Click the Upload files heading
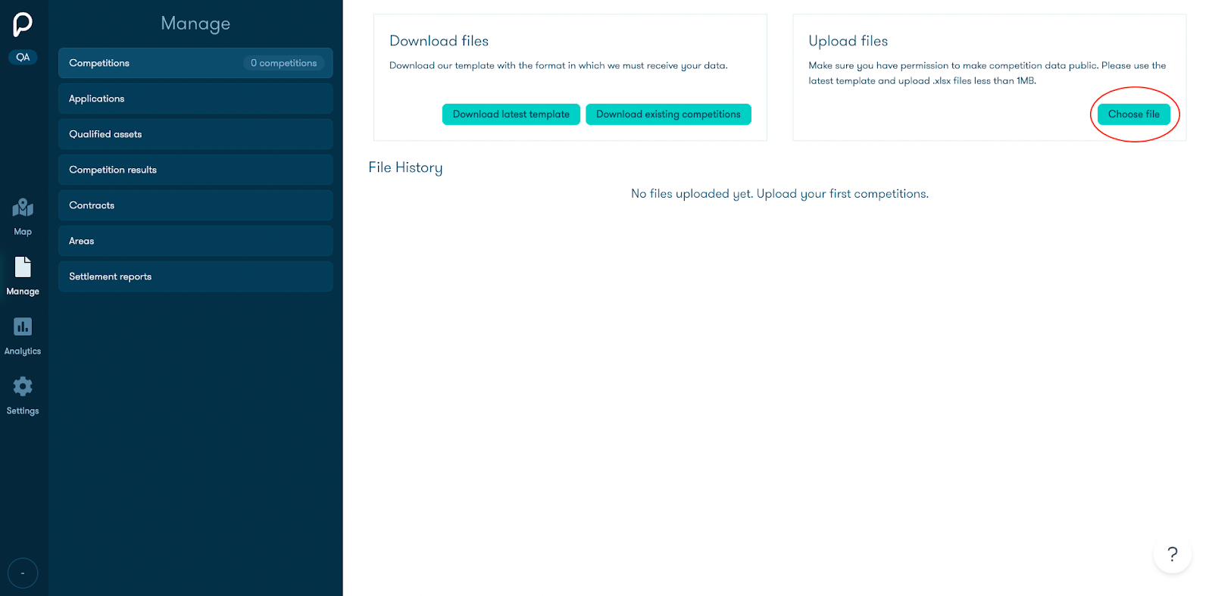 (848, 41)
